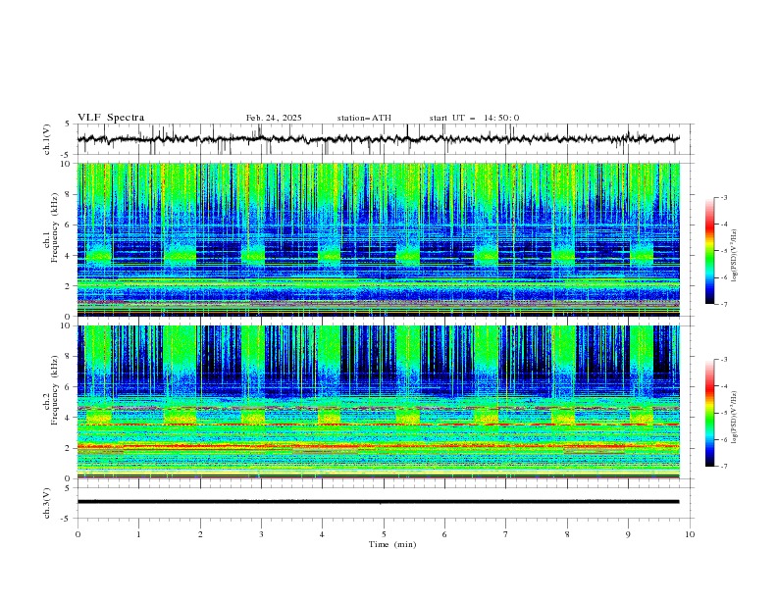This screenshot has height=600, width=777.
Task: Click the ch.2 'Frequency (kHz)' axis label
Action: pos(55,388)
